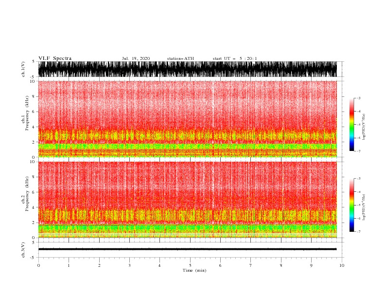Select the "start UT = 5 :20: 1" text
The width and height of the screenshot is (385, 298).
(x=235, y=58)
